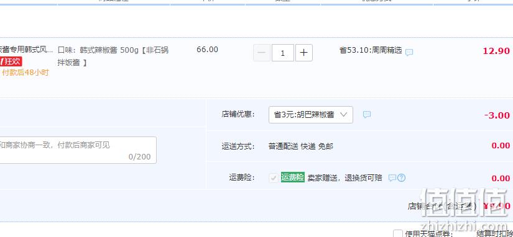
Task: Click comment icon beside store discount dropdown
Action: [x=367, y=115]
